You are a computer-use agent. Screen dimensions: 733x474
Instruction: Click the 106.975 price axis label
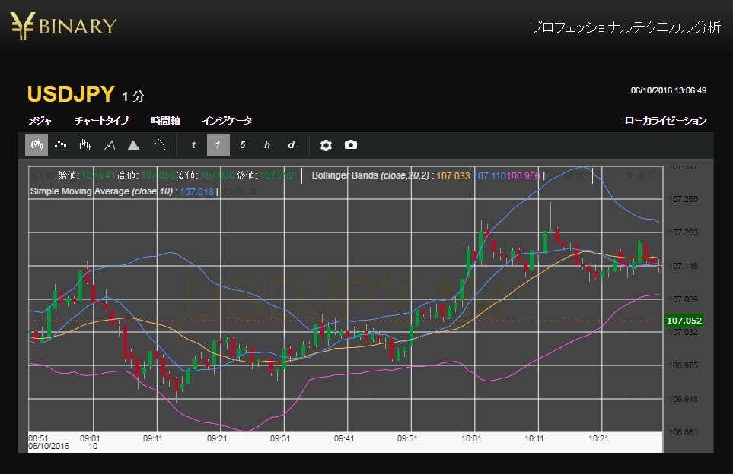click(x=683, y=365)
